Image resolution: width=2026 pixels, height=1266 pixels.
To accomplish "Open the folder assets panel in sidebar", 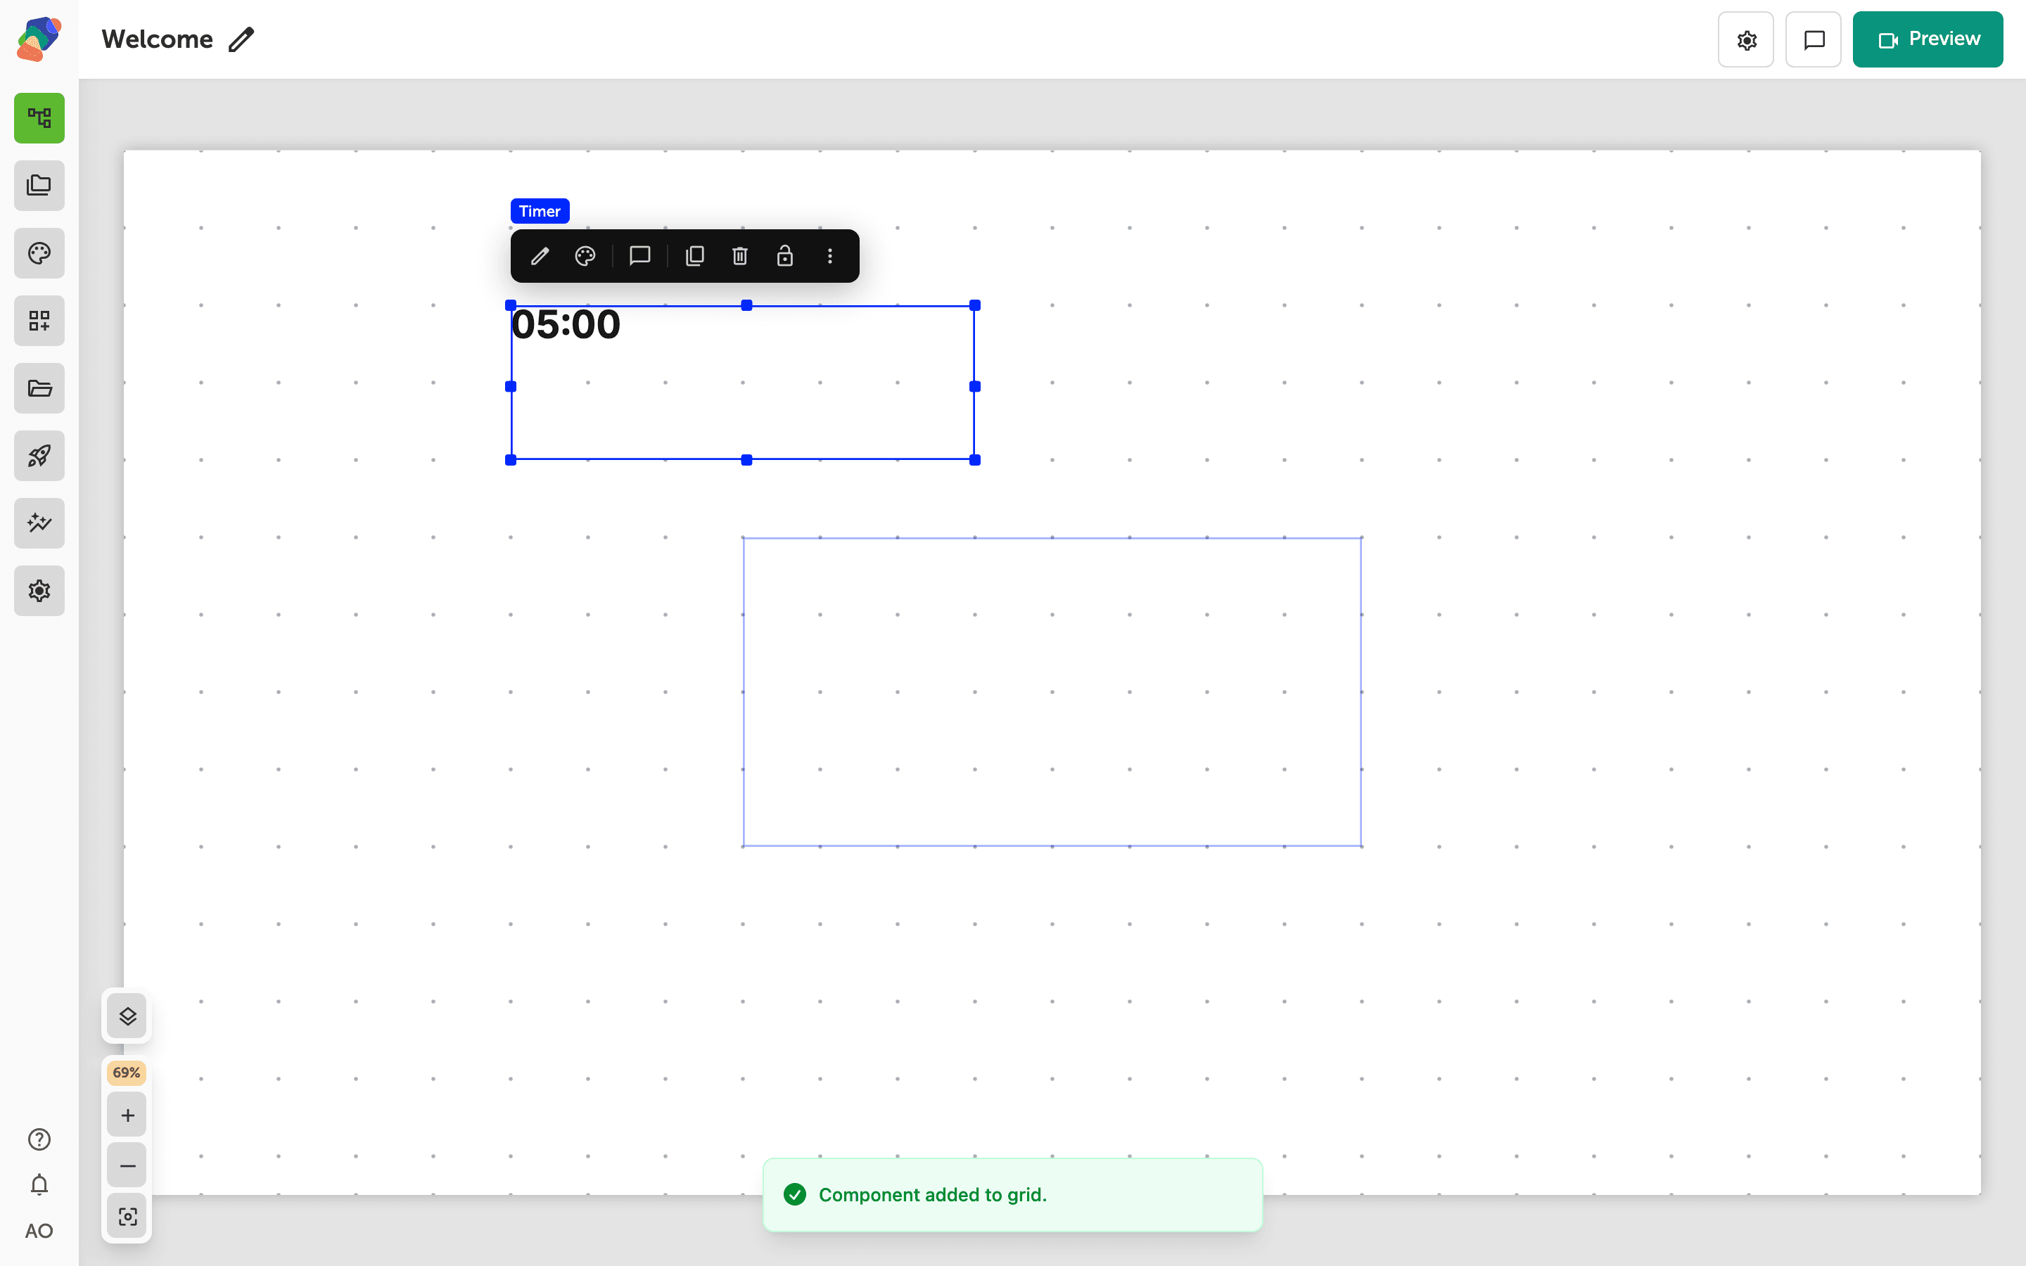I will 39,388.
